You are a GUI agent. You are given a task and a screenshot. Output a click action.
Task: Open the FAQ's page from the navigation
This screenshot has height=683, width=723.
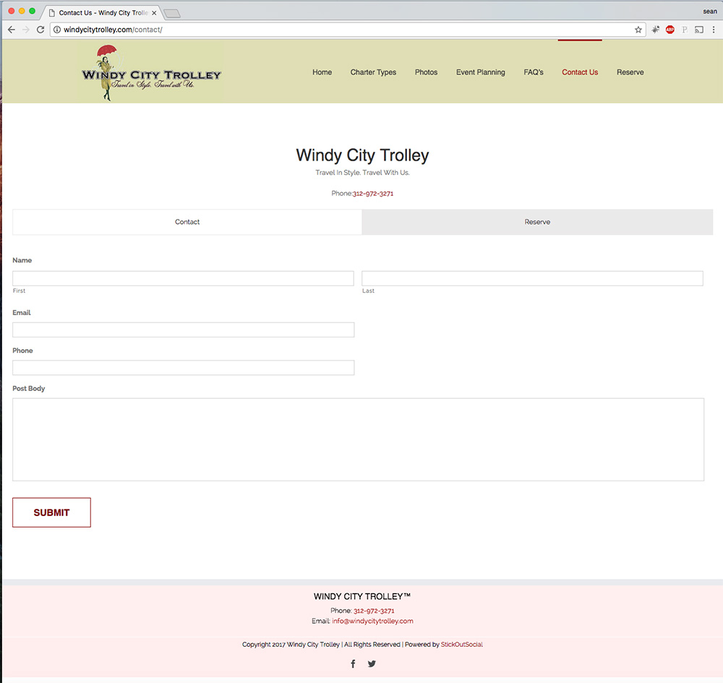534,72
